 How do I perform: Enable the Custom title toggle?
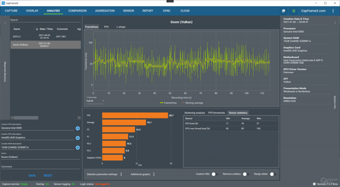(215, 174)
